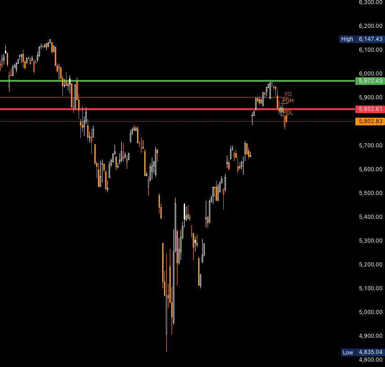Click the YO level marker label
Screen dimensions: 385x367
tap(288, 94)
